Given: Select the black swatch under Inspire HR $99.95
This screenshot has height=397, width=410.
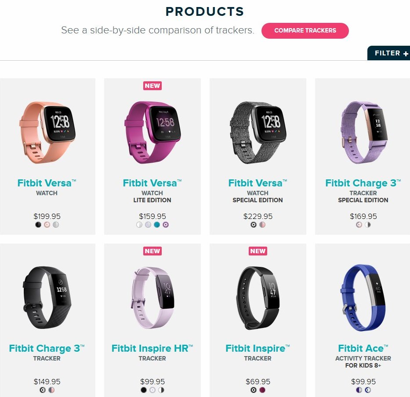Looking at the screenshot, I should point(144,390).
